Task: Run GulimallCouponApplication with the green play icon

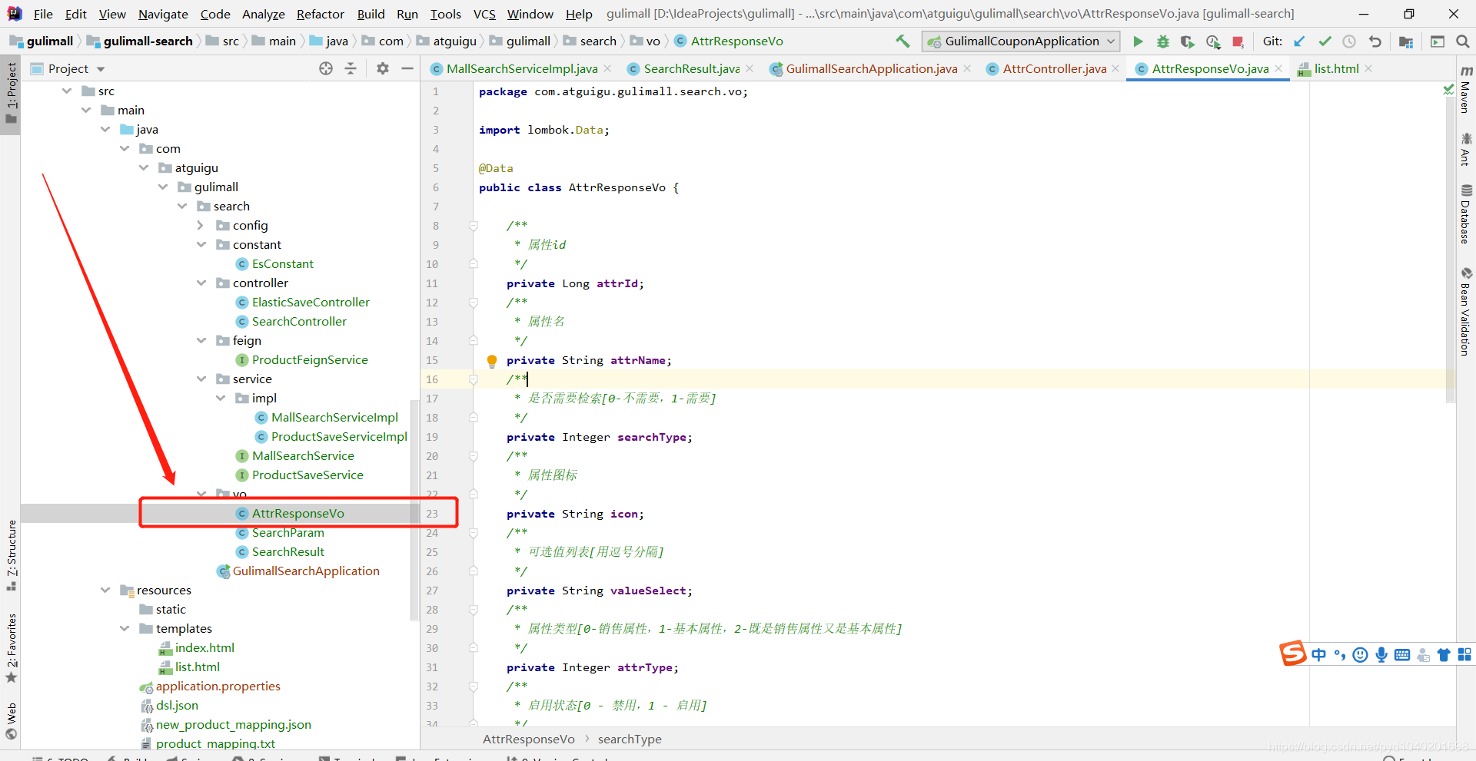Action: coord(1139,41)
